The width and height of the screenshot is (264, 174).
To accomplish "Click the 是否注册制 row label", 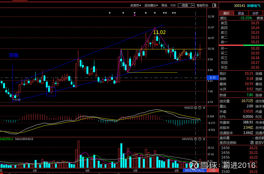I will pos(228,143).
